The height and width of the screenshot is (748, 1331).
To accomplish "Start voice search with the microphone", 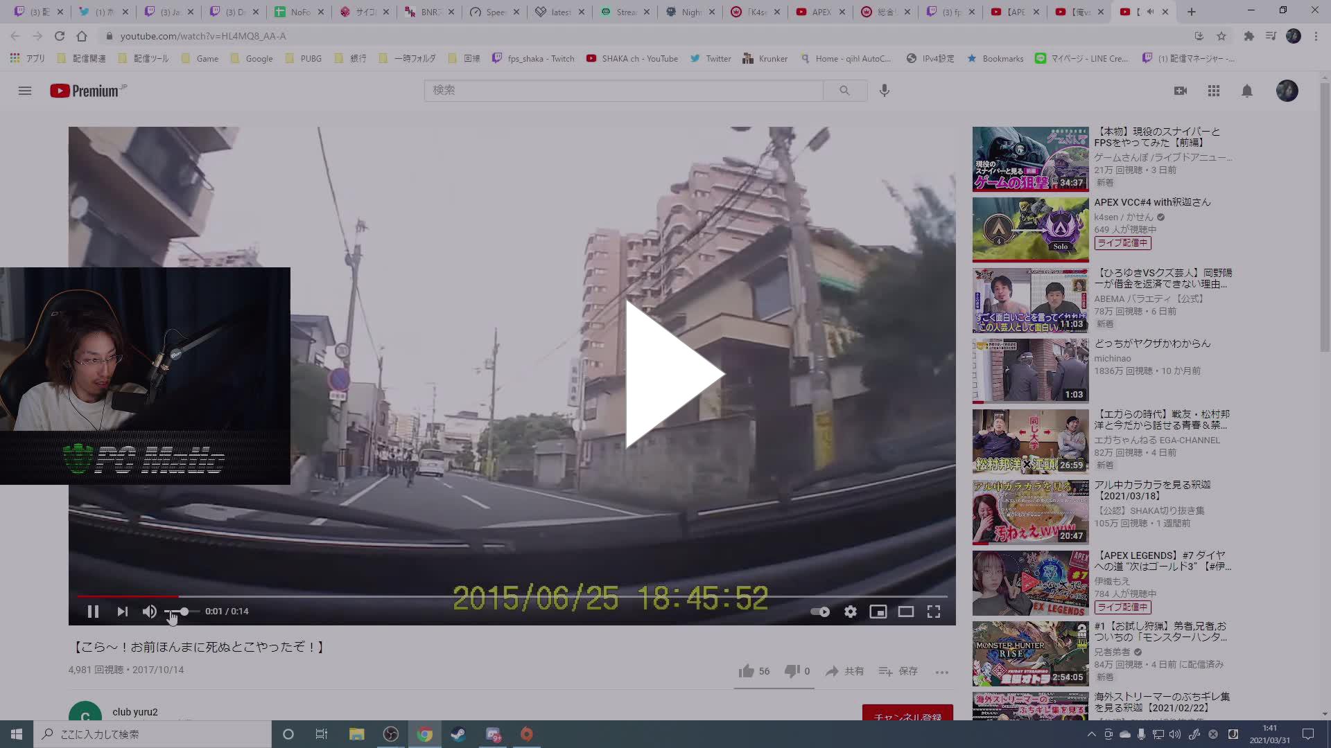I will (884, 90).
